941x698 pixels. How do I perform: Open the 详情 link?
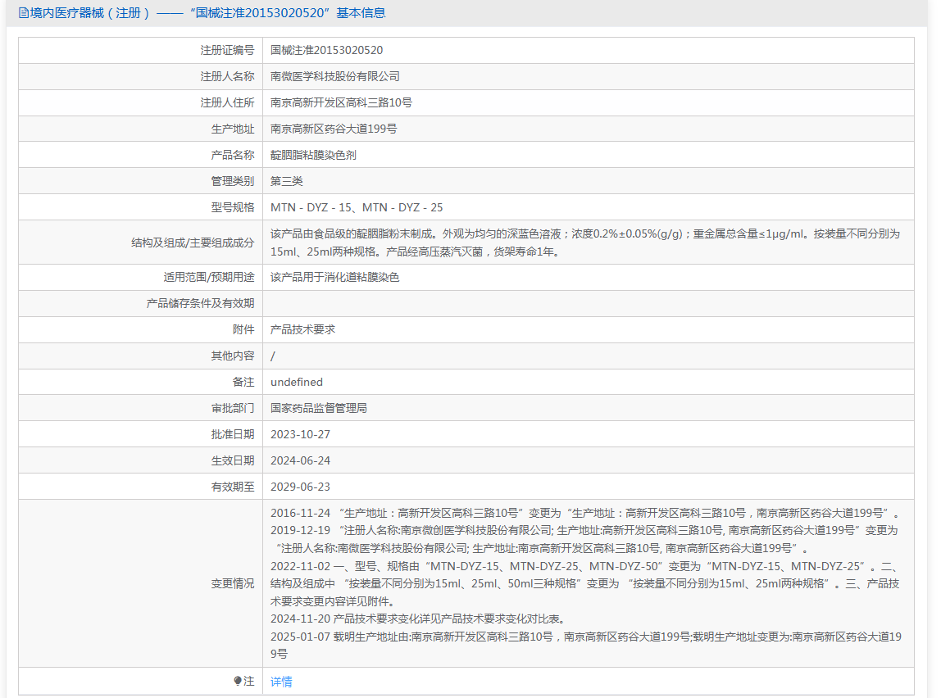(x=281, y=682)
